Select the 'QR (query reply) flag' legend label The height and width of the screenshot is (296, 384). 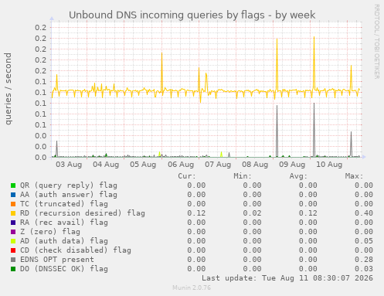coord(69,185)
